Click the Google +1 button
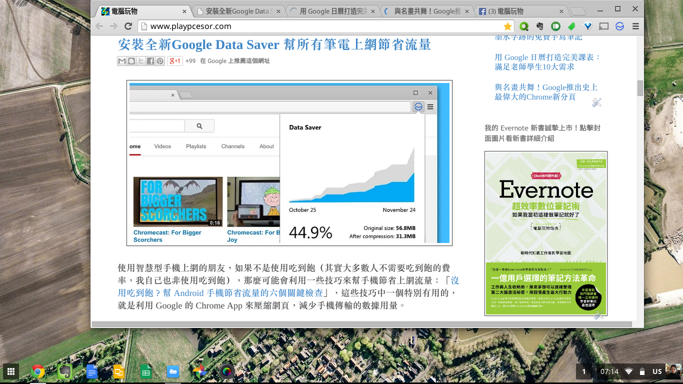 pos(174,61)
